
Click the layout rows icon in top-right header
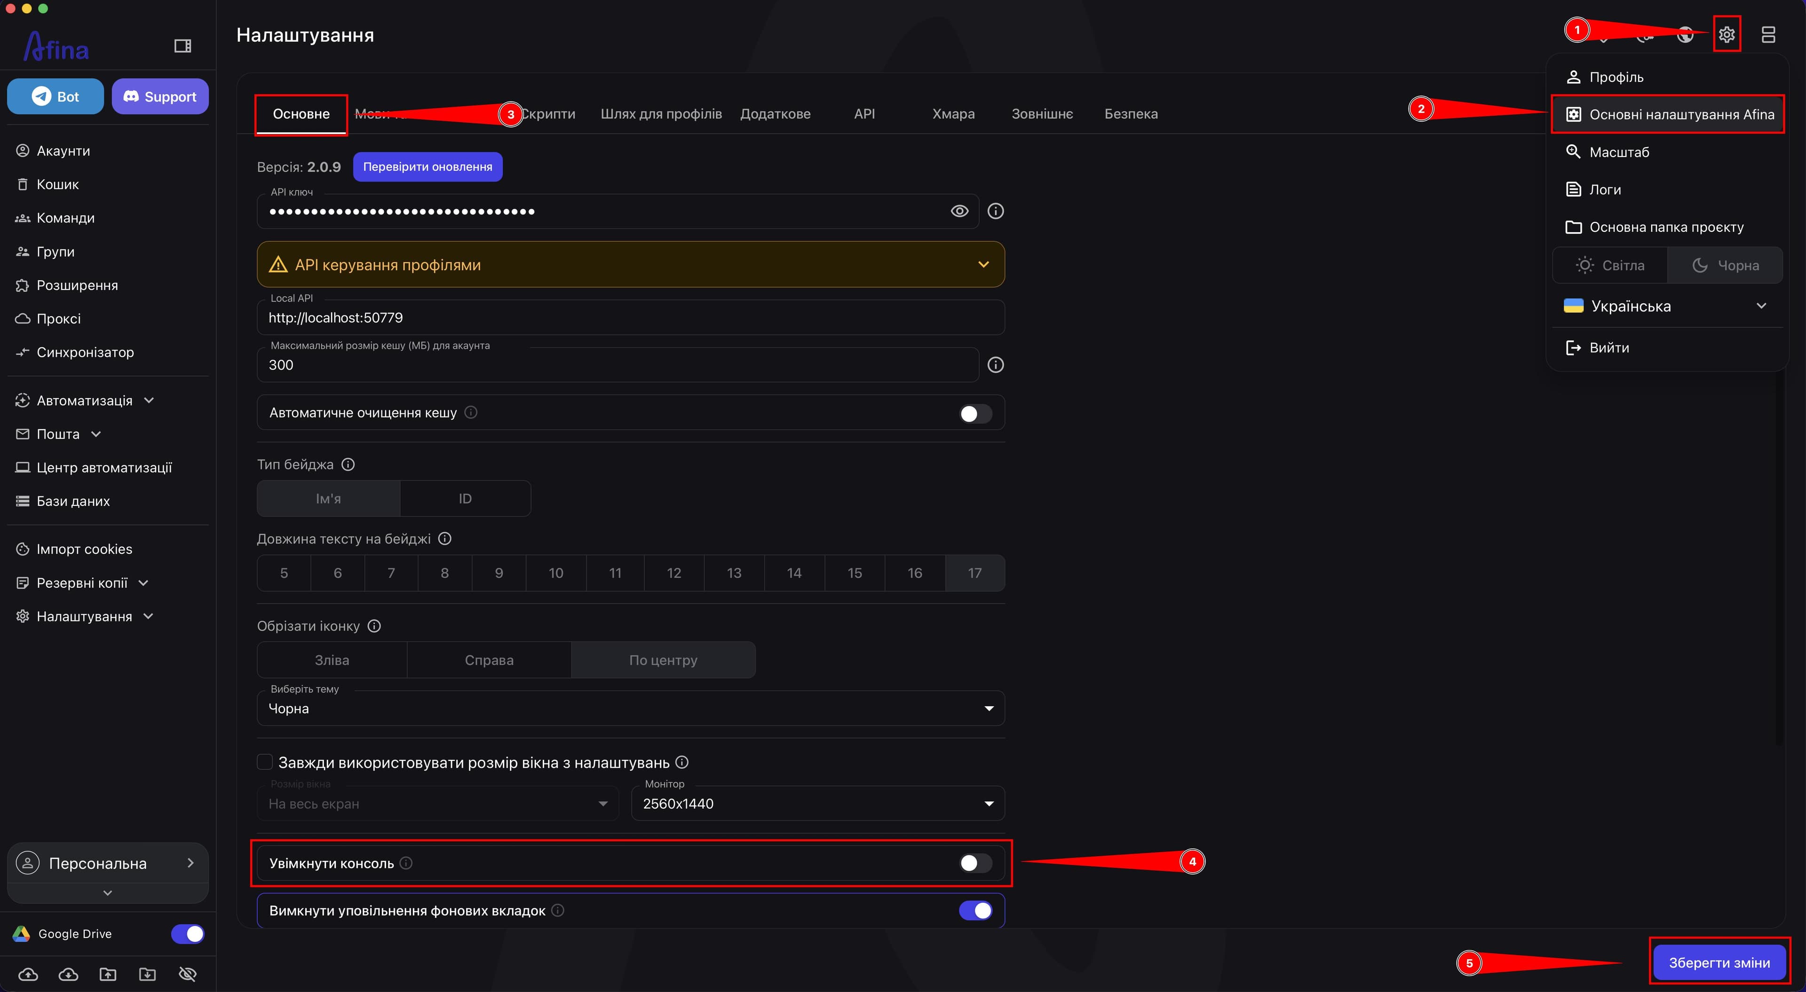[x=1768, y=34]
